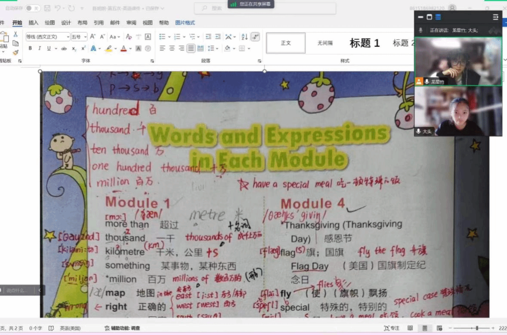Image resolution: width=507 pixels, height=335 pixels.
Task: Select center text alignment
Action: [x=172, y=49]
